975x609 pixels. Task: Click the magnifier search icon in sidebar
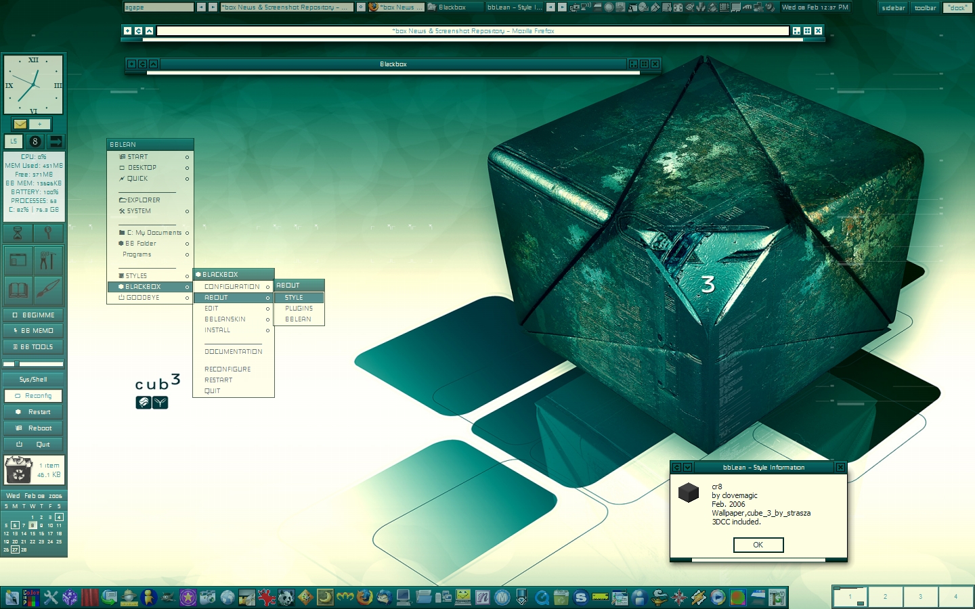(48, 233)
